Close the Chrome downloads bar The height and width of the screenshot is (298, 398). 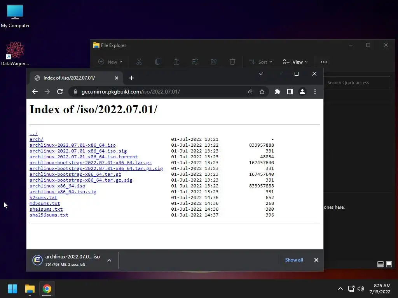316,260
